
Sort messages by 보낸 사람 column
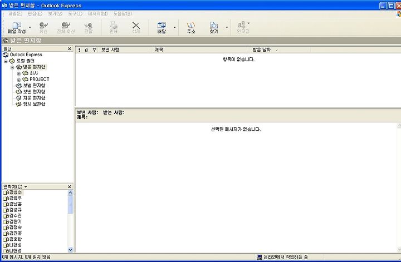tap(125, 50)
